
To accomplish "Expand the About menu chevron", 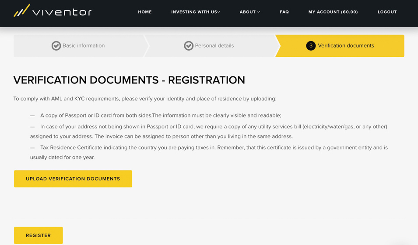I will [x=259, y=12].
